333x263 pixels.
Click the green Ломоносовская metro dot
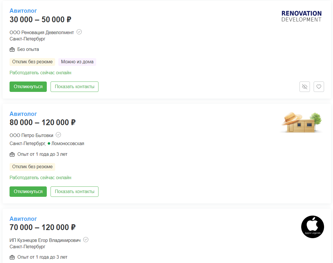[49, 143]
